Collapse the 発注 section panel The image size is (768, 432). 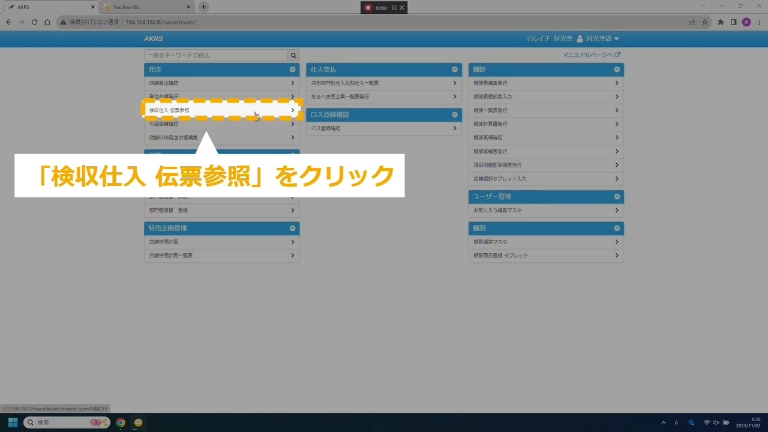click(x=292, y=70)
